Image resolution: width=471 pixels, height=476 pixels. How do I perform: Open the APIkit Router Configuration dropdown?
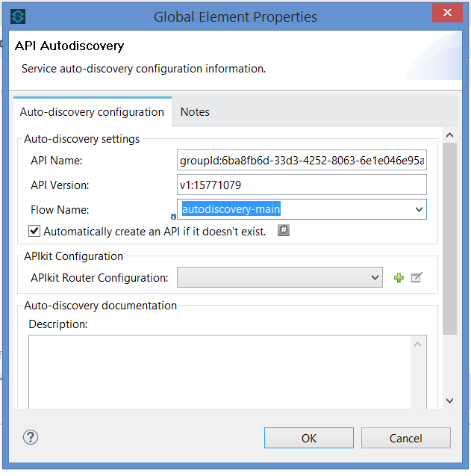tap(375, 278)
